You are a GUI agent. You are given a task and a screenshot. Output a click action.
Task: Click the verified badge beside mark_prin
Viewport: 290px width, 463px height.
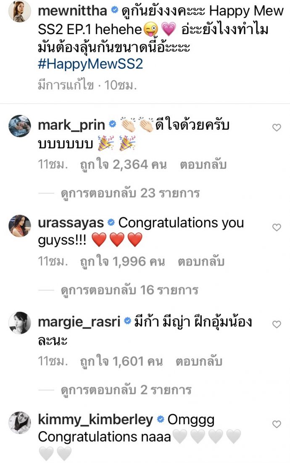(112, 124)
